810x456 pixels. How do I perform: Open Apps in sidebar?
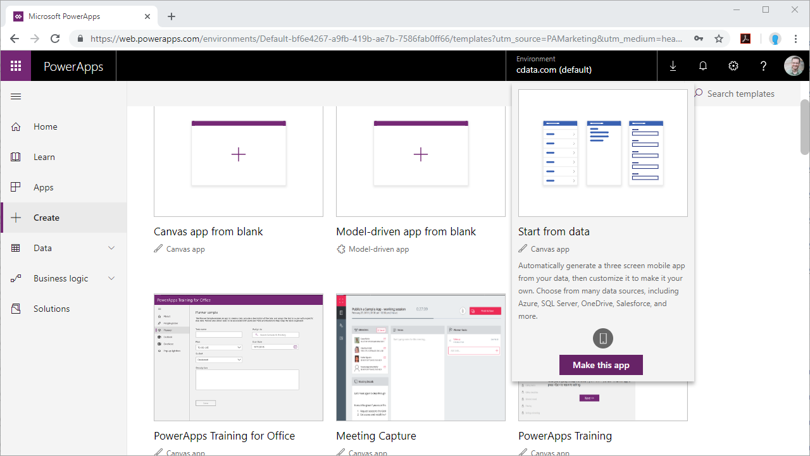tap(63, 187)
